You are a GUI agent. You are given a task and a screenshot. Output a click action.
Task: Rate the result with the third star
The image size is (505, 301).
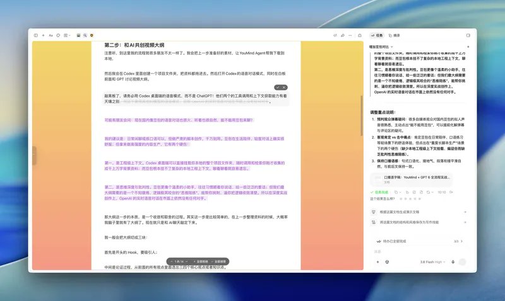pyautogui.click(x=410, y=199)
